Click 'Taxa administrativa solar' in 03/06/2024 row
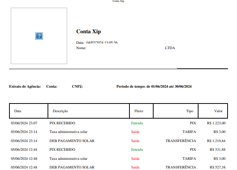Screen dimensions: 237x170 (x=68, y=132)
